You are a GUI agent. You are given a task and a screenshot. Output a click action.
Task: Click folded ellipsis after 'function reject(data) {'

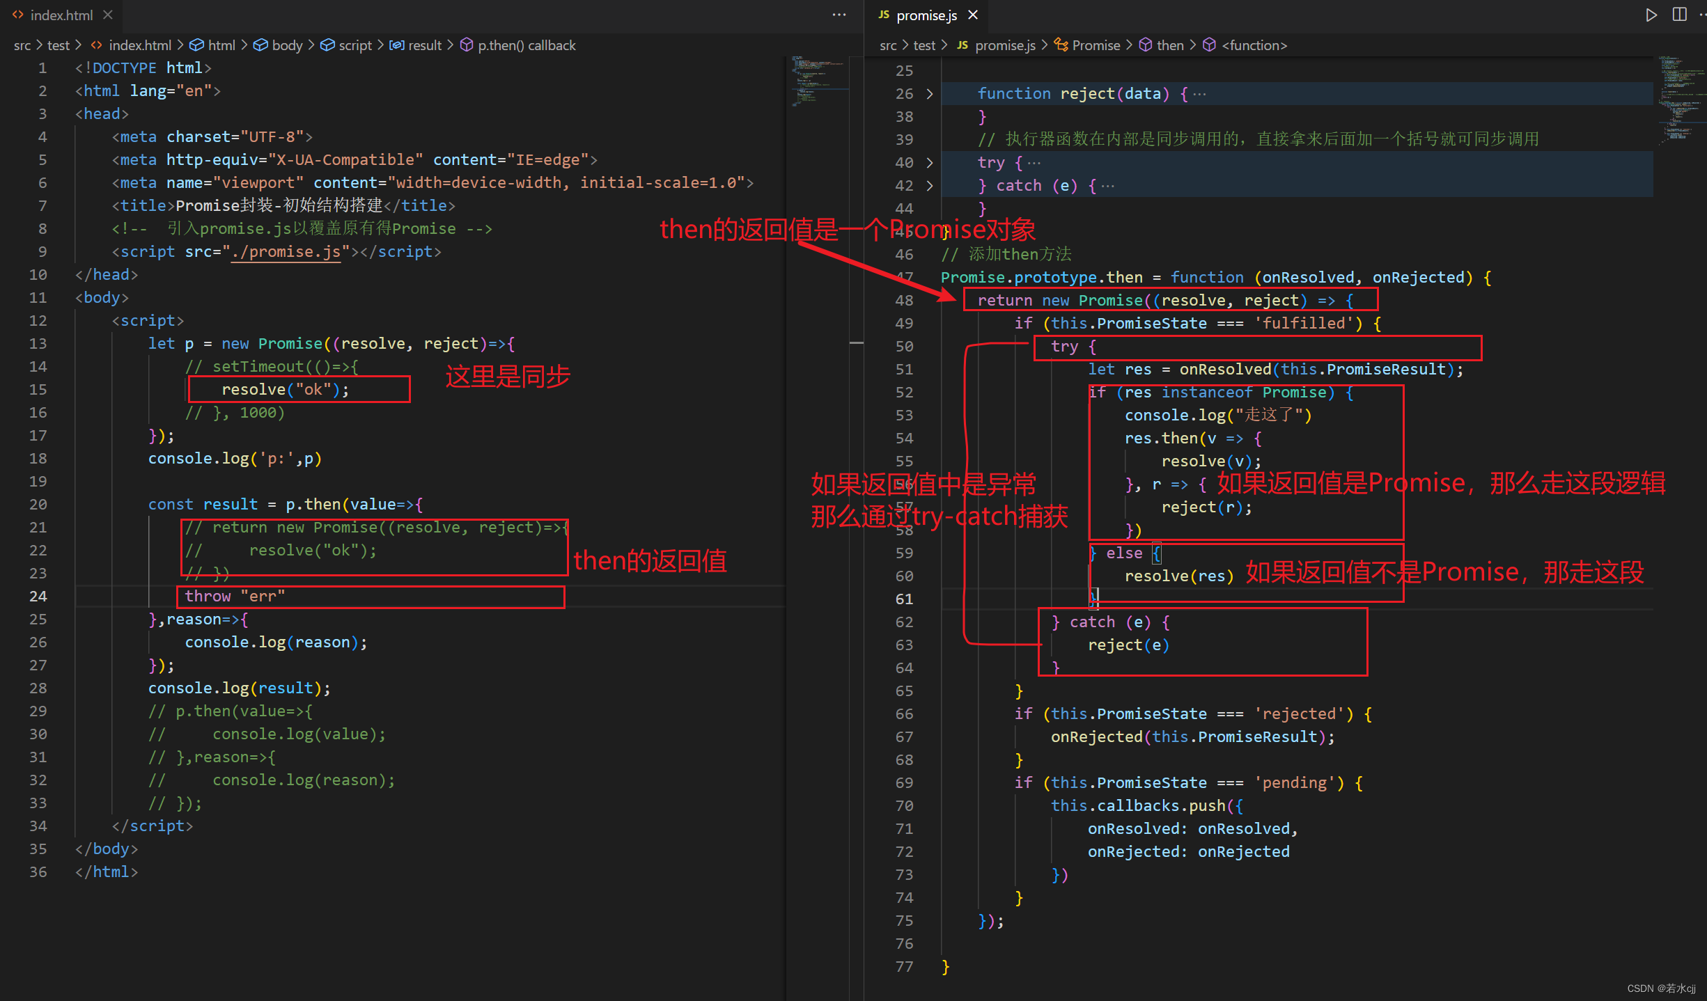[x=1199, y=93]
